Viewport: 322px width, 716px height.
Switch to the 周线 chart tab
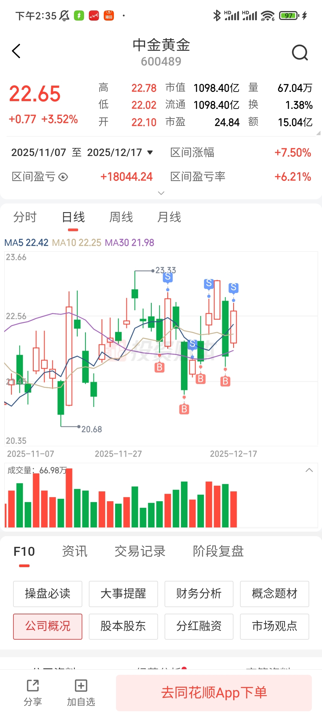(121, 217)
